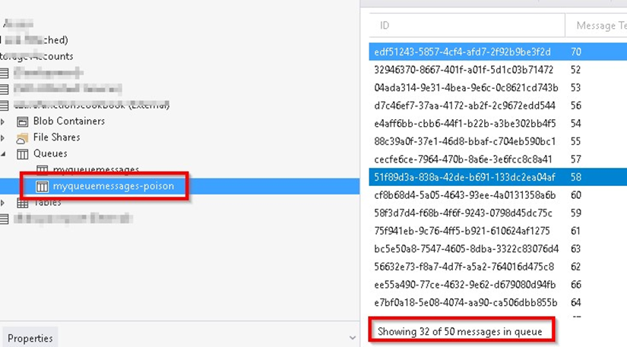This screenshot has width=627, height=347.
Task: Select message row starting with 32946370
Action: 462,69
